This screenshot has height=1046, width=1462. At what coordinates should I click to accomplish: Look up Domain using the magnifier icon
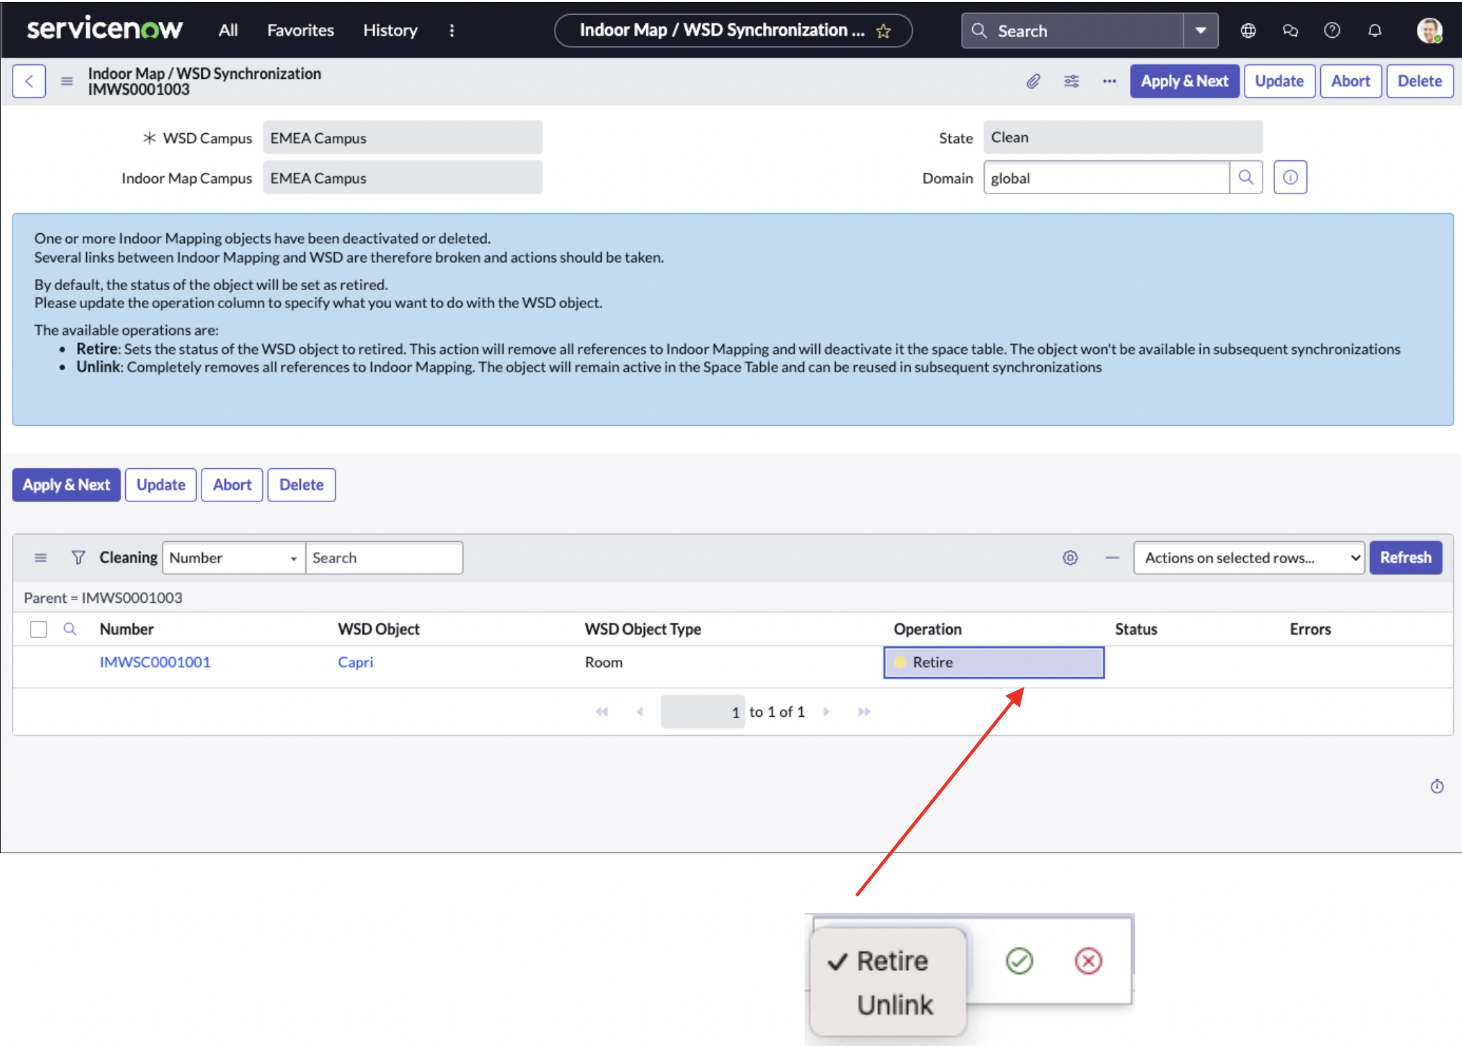[1246, 178]
